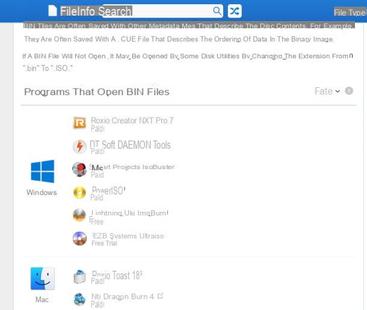Open the EZB Systems UltraISO link
Screen dimensions: 367x310
(128, 236)
